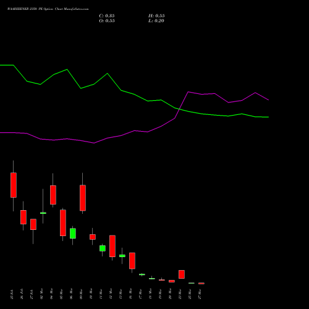This screenshot has width=309, height=309.
Task: Click the 09 Mar date label
Action: point(81,294)
